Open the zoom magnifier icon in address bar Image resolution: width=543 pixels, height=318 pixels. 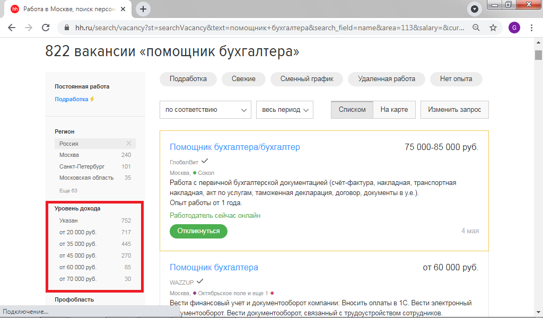476,28
